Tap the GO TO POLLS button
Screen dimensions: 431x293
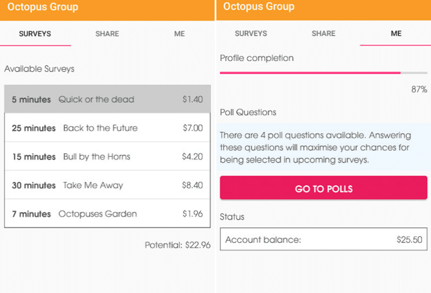point(324,188)
